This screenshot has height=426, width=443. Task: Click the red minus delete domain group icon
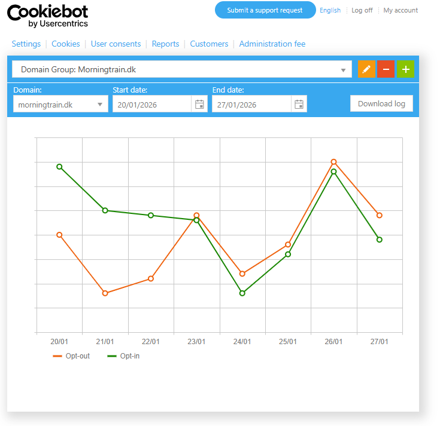point(386,69)
